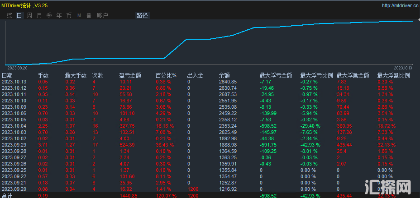420x198 pixels.
Task: Switch to the 年 yearly tab
Action: click(59, 15)
